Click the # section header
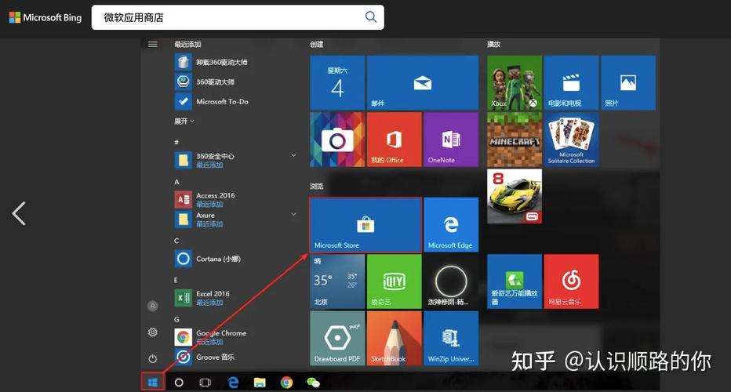The width and height of the screenshot is (731, 392). pos(176,142)
